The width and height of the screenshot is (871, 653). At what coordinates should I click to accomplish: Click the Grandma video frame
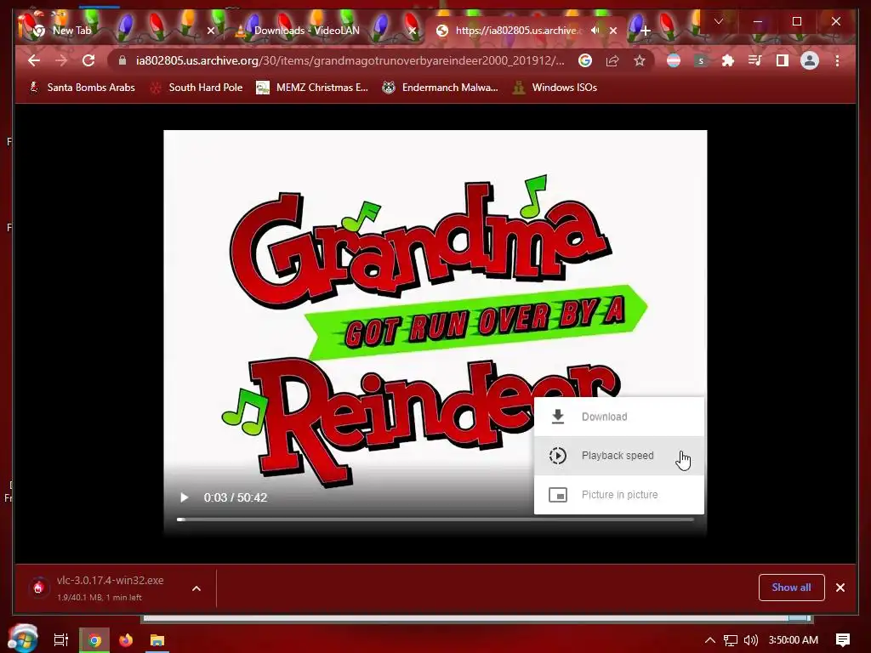[x=435, y=333]
